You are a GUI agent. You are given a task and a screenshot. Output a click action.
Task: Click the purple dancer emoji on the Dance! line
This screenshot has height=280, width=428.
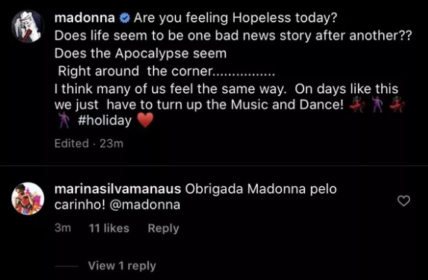coord(377,104)
